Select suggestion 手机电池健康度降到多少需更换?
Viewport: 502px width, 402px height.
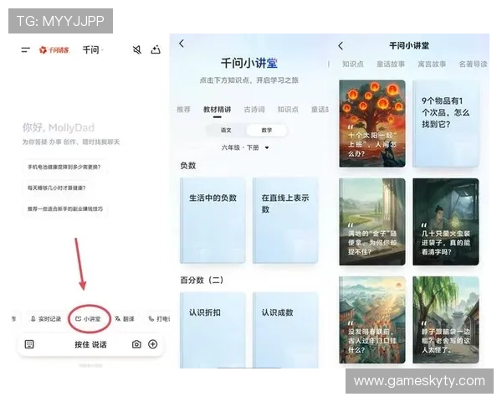point(64,167)
